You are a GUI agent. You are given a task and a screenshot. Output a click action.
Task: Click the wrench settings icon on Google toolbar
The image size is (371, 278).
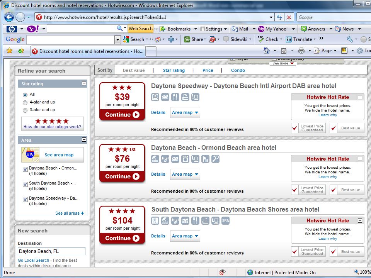(x=350, y=39)
